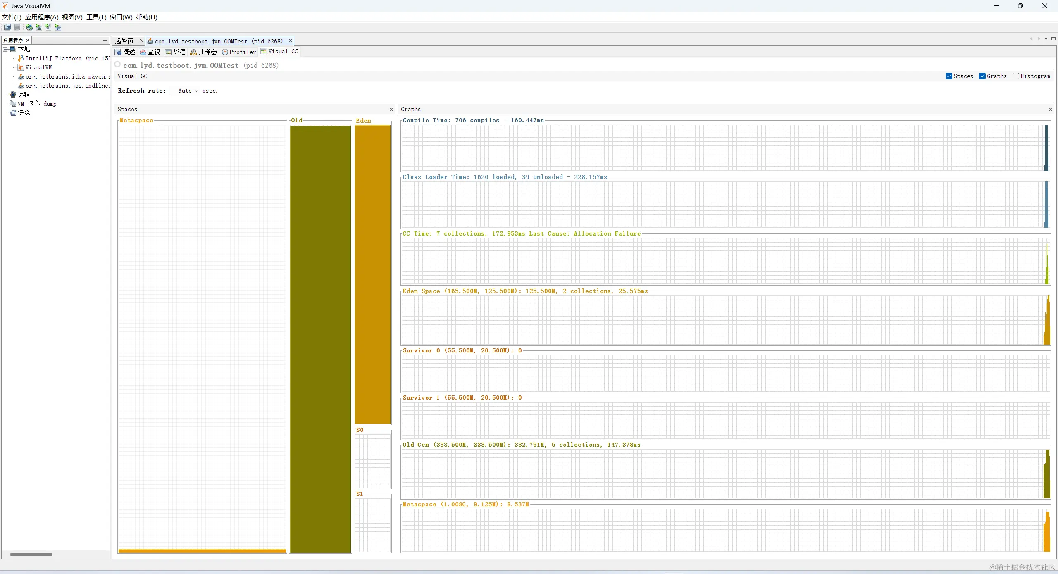Open the 工具 (Tools) menu
1058x574 pixels.
[x=96, y=17]
